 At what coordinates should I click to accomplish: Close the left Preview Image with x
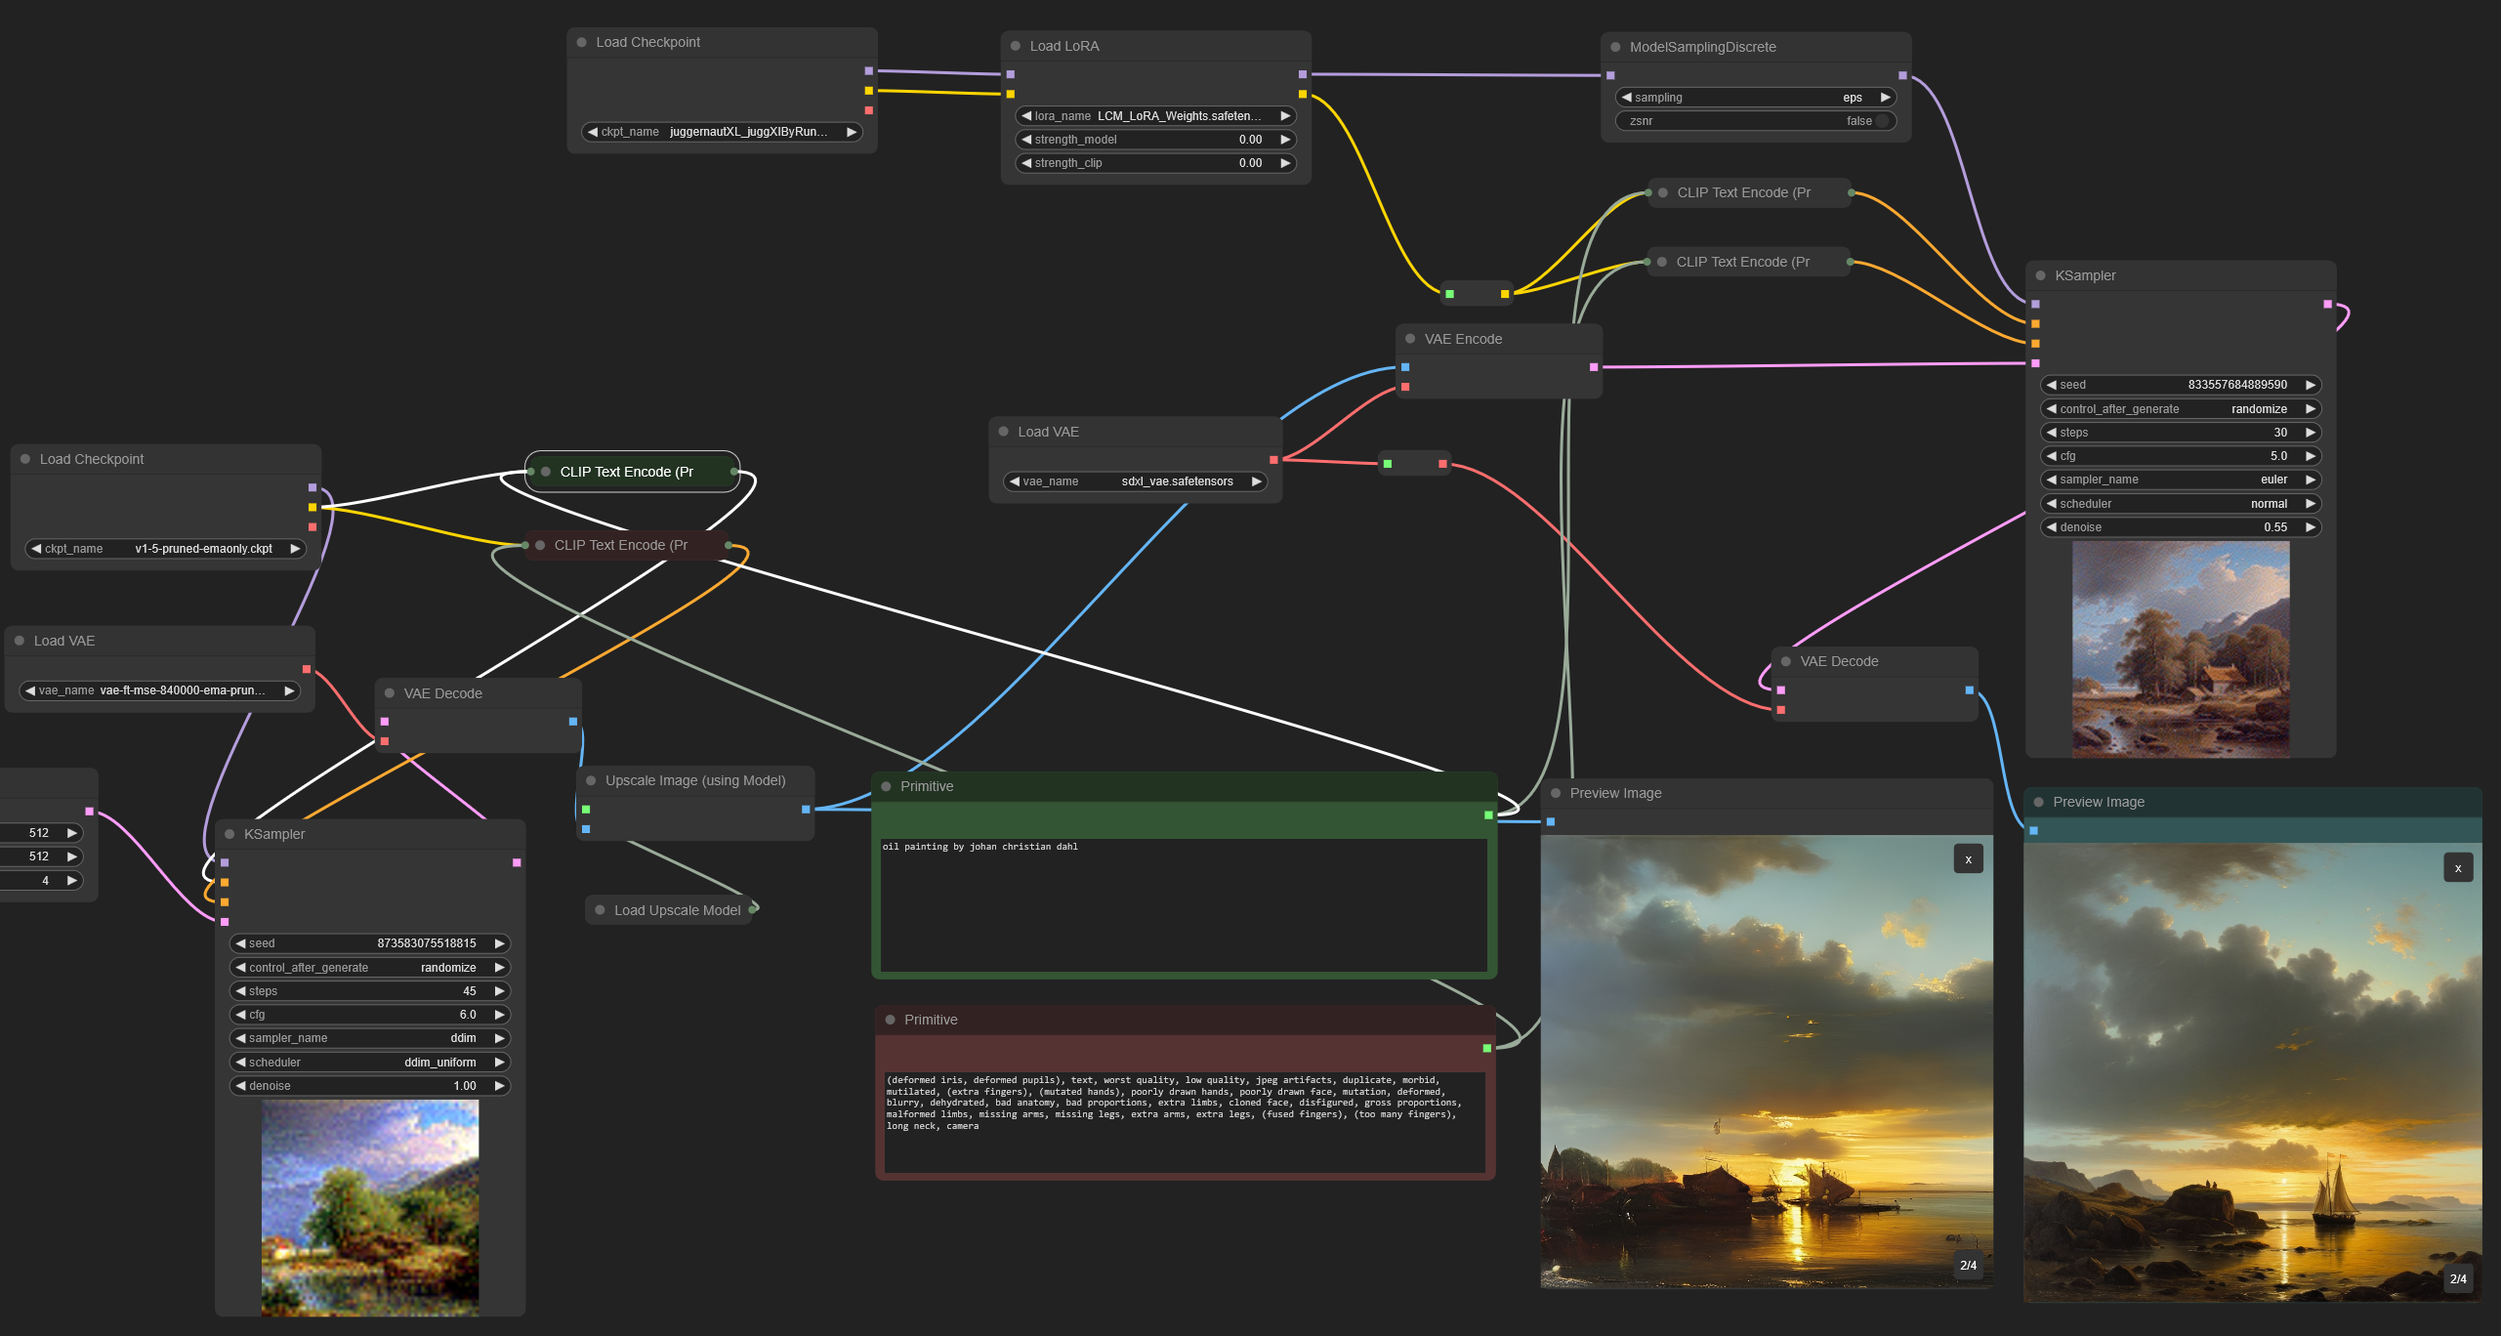click(1968, 859)
